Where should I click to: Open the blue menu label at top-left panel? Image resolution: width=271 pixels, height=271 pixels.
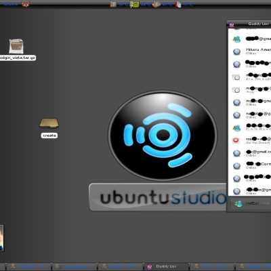coord(11,4)
